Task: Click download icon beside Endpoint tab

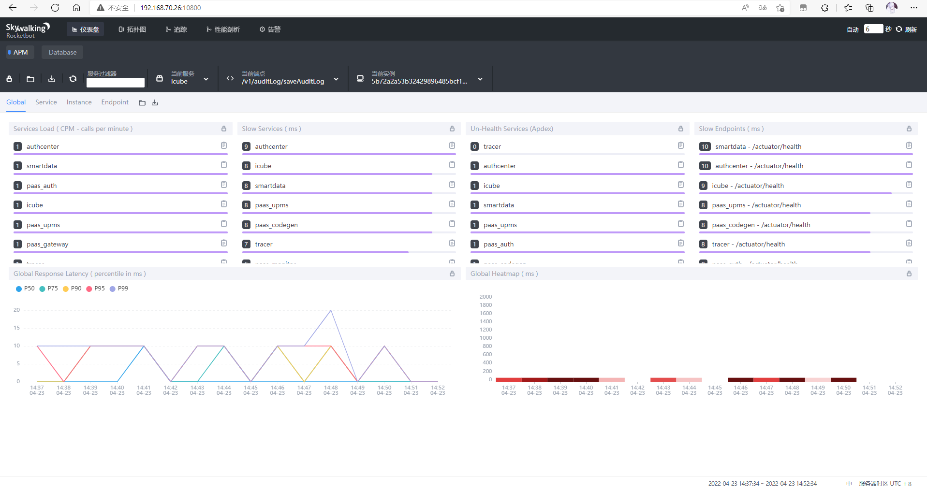Action: point(155,102)
